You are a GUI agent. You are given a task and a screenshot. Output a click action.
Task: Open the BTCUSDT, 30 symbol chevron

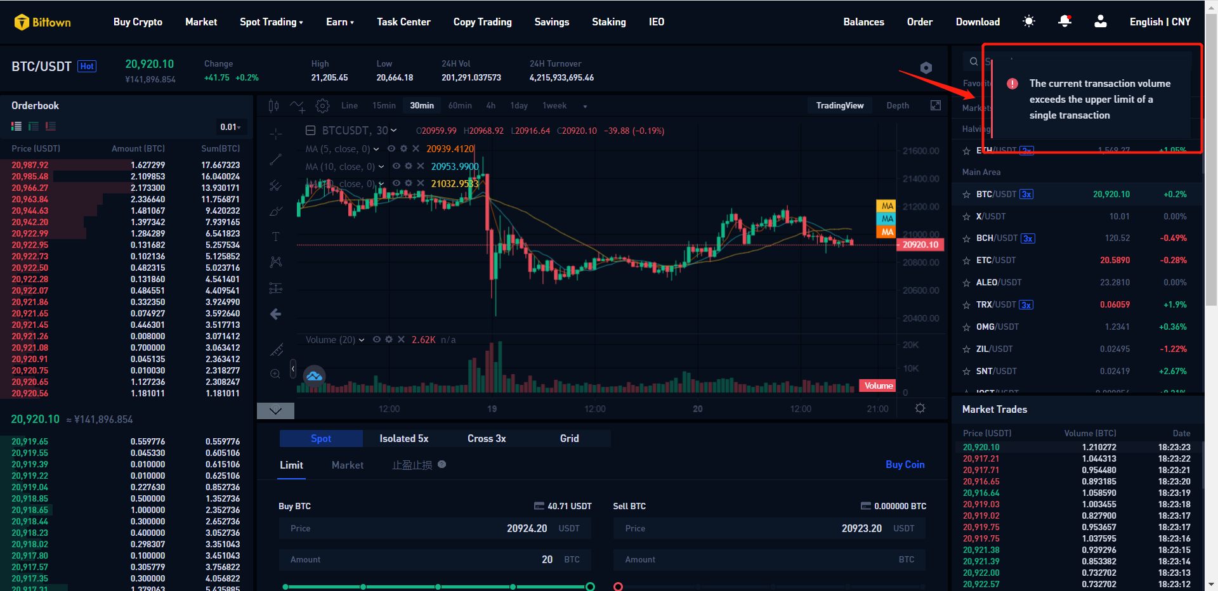tap(394, 130)
